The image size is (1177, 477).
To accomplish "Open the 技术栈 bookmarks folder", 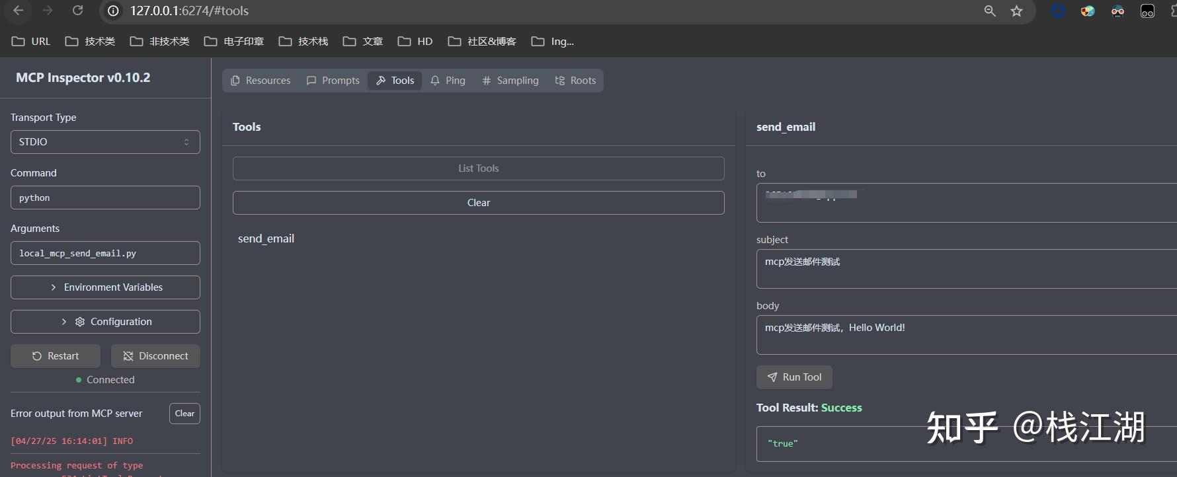I will coord(304,41).
